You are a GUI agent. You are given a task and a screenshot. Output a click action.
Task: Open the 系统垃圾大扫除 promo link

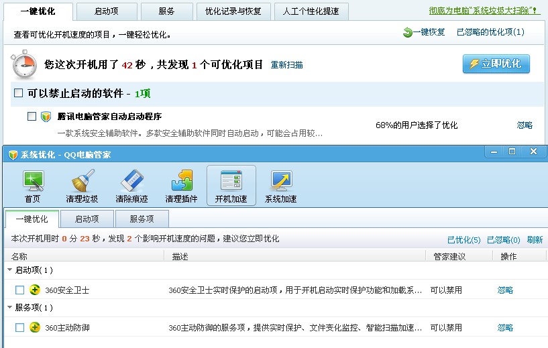coord(484,11)
